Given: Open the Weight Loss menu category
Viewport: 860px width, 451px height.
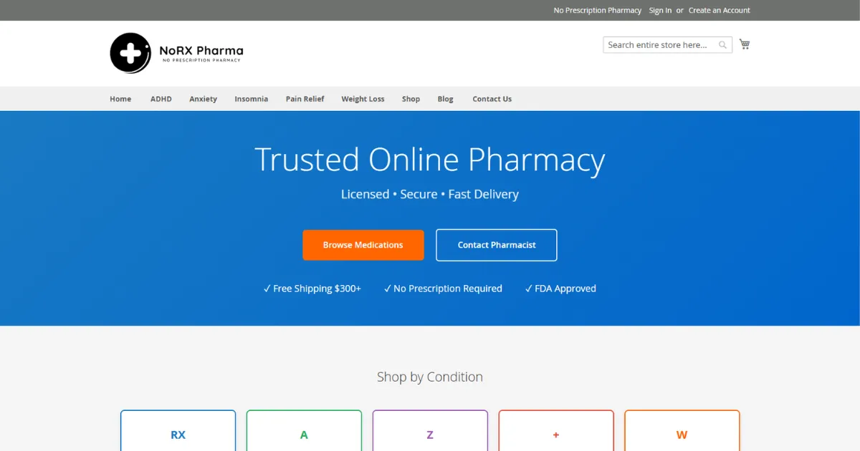Looking at the screenshot, I should click(x=363, y=99).
